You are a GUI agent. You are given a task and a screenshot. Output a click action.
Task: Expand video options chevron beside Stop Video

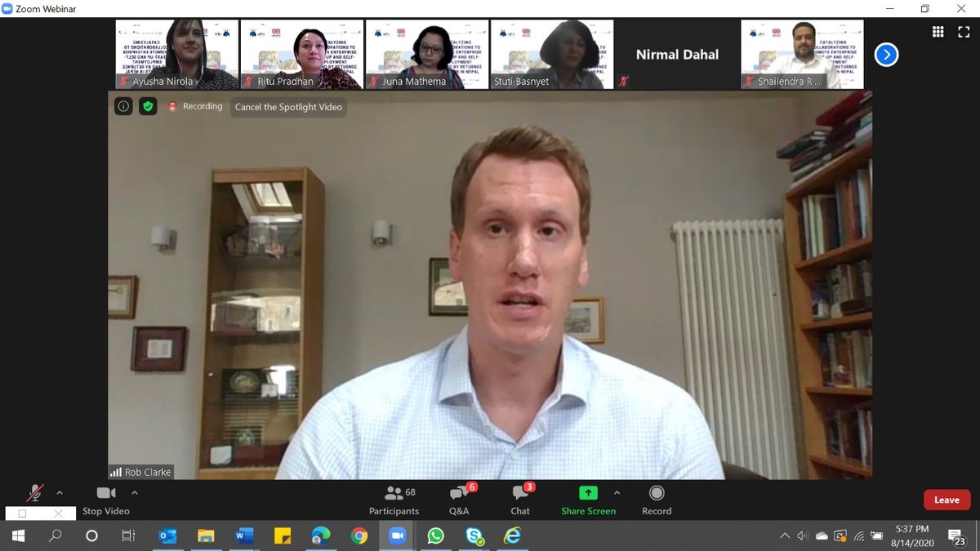coord(135,493)
